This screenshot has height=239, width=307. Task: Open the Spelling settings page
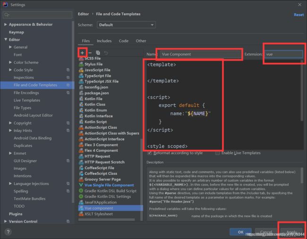(x=21, y=191)
